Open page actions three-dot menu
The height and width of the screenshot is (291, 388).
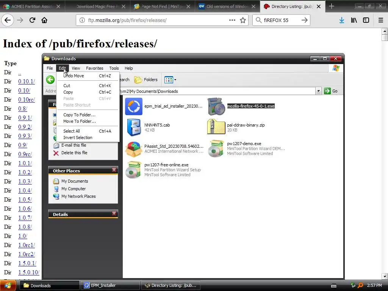232,20
